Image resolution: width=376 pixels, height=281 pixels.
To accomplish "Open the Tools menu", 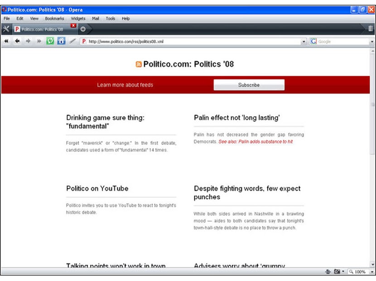I will pos(110,19).
